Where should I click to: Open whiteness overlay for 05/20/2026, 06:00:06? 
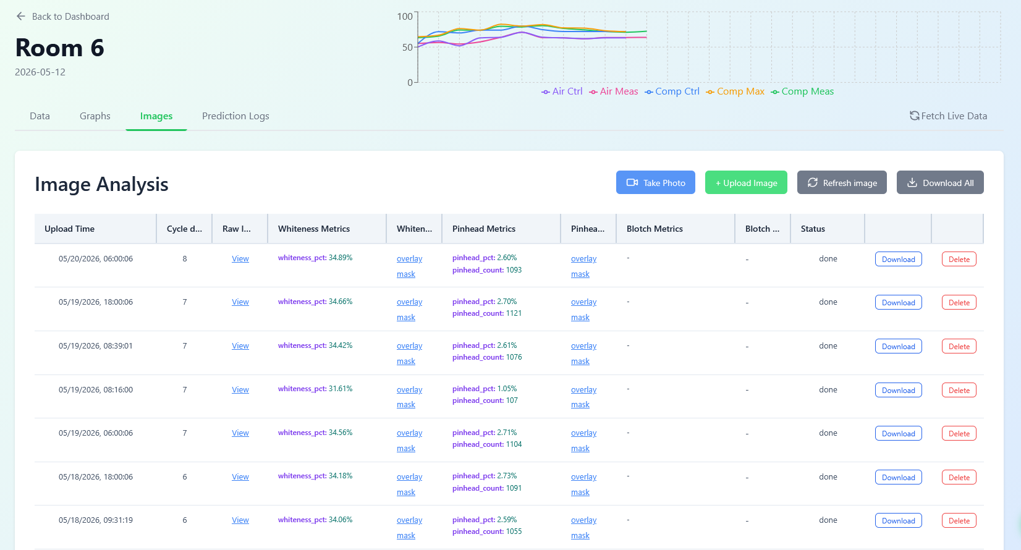[409, 259]
